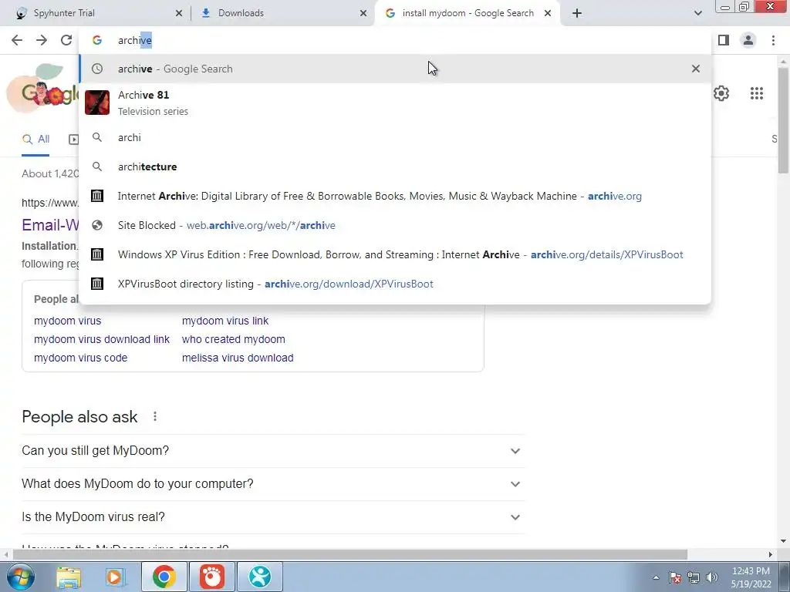The height and width of the screenshot is (592, 790).
Task: Open the tab search dropdown arrow
Action: point(697,13)
